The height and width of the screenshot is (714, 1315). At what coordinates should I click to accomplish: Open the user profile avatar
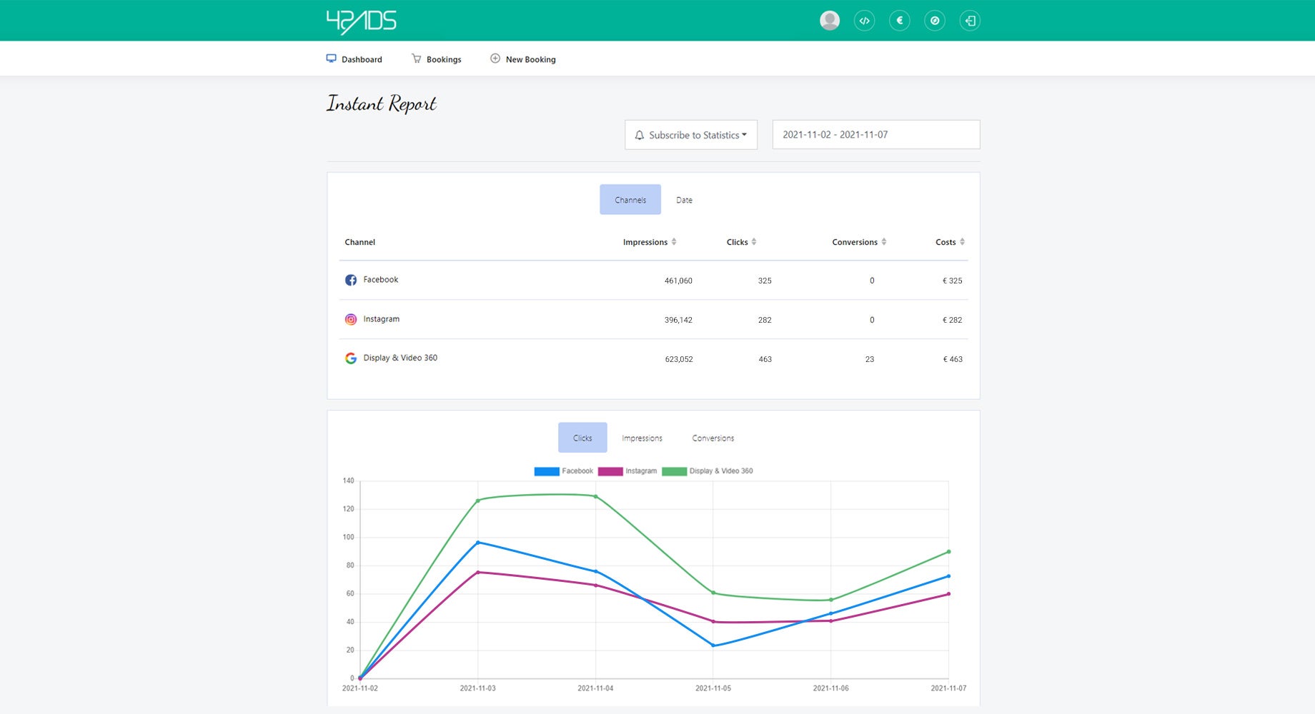[x=830, y=21]
